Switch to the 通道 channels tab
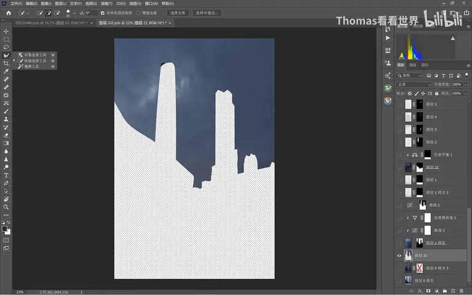 (412, 65)
